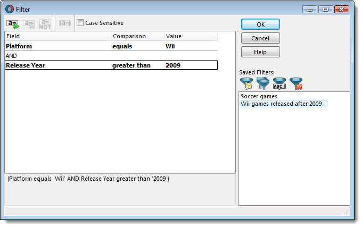Click the filter expression summary text
This screenshot has width=362, height=228.
point(88,179)
